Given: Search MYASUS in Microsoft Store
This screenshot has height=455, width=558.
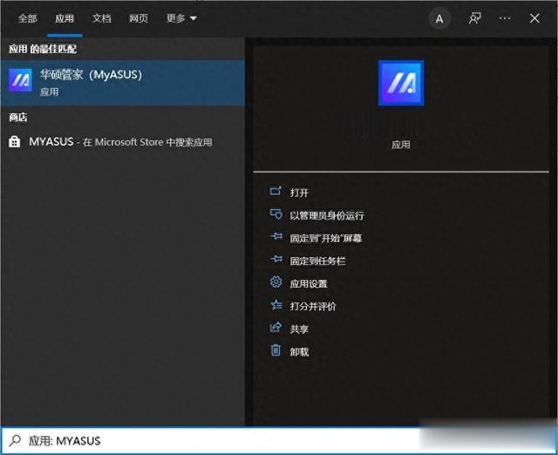Looking at the screenshot, I should 122,142.
